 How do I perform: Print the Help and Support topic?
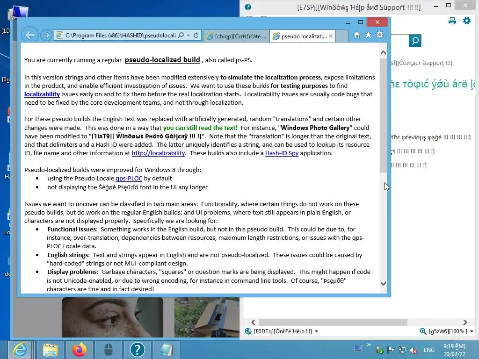[452, 21]
